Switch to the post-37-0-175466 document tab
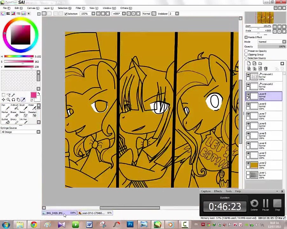 tap(95, 213)
